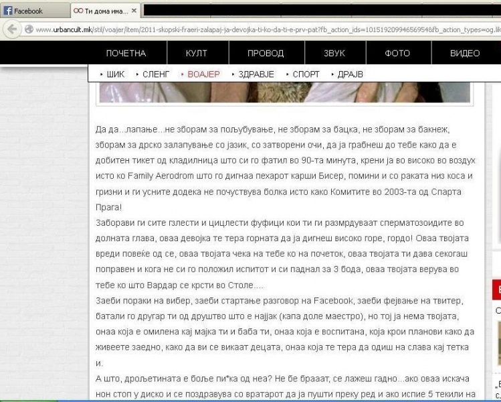Click the URL address bar
This screenshot has height=402, width=501.
[268, 29]
